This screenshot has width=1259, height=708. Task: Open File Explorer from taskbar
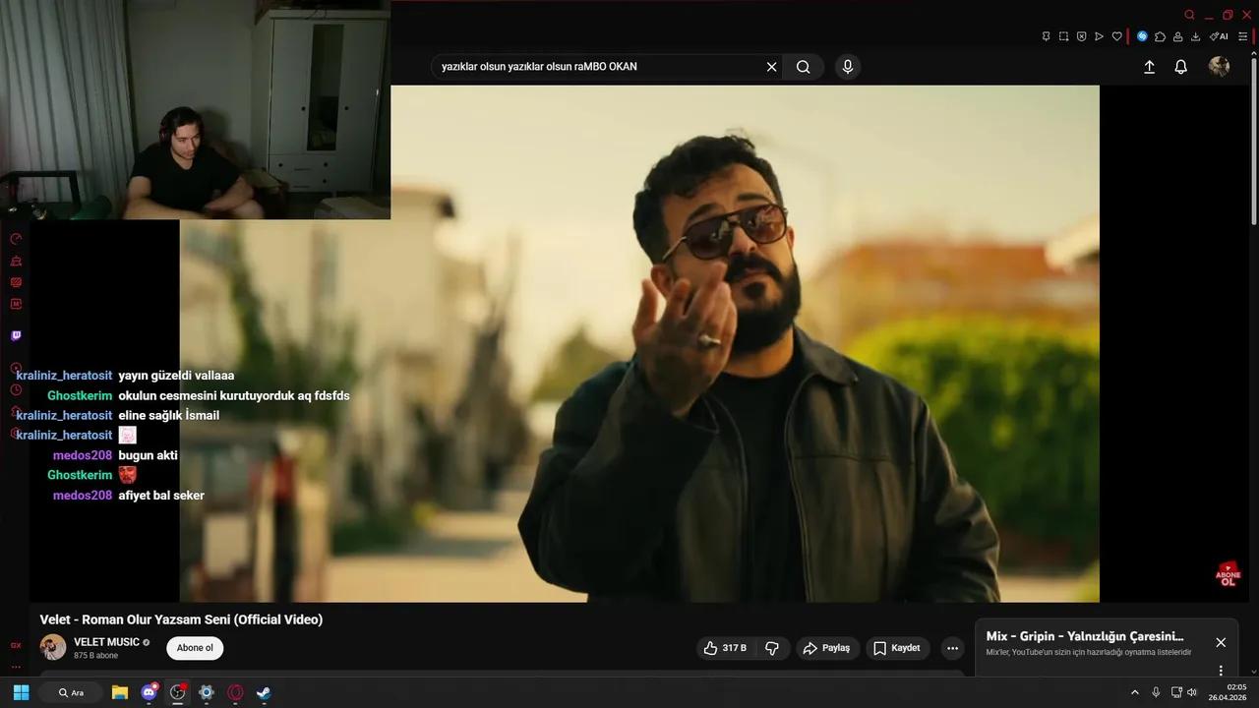[120, 692]
